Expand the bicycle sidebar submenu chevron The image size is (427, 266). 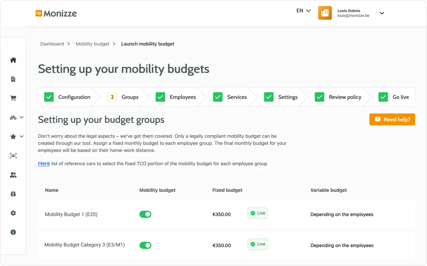[x=21, y=117]
